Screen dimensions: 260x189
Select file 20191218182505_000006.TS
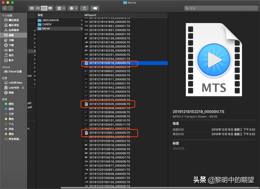(110, 104)
